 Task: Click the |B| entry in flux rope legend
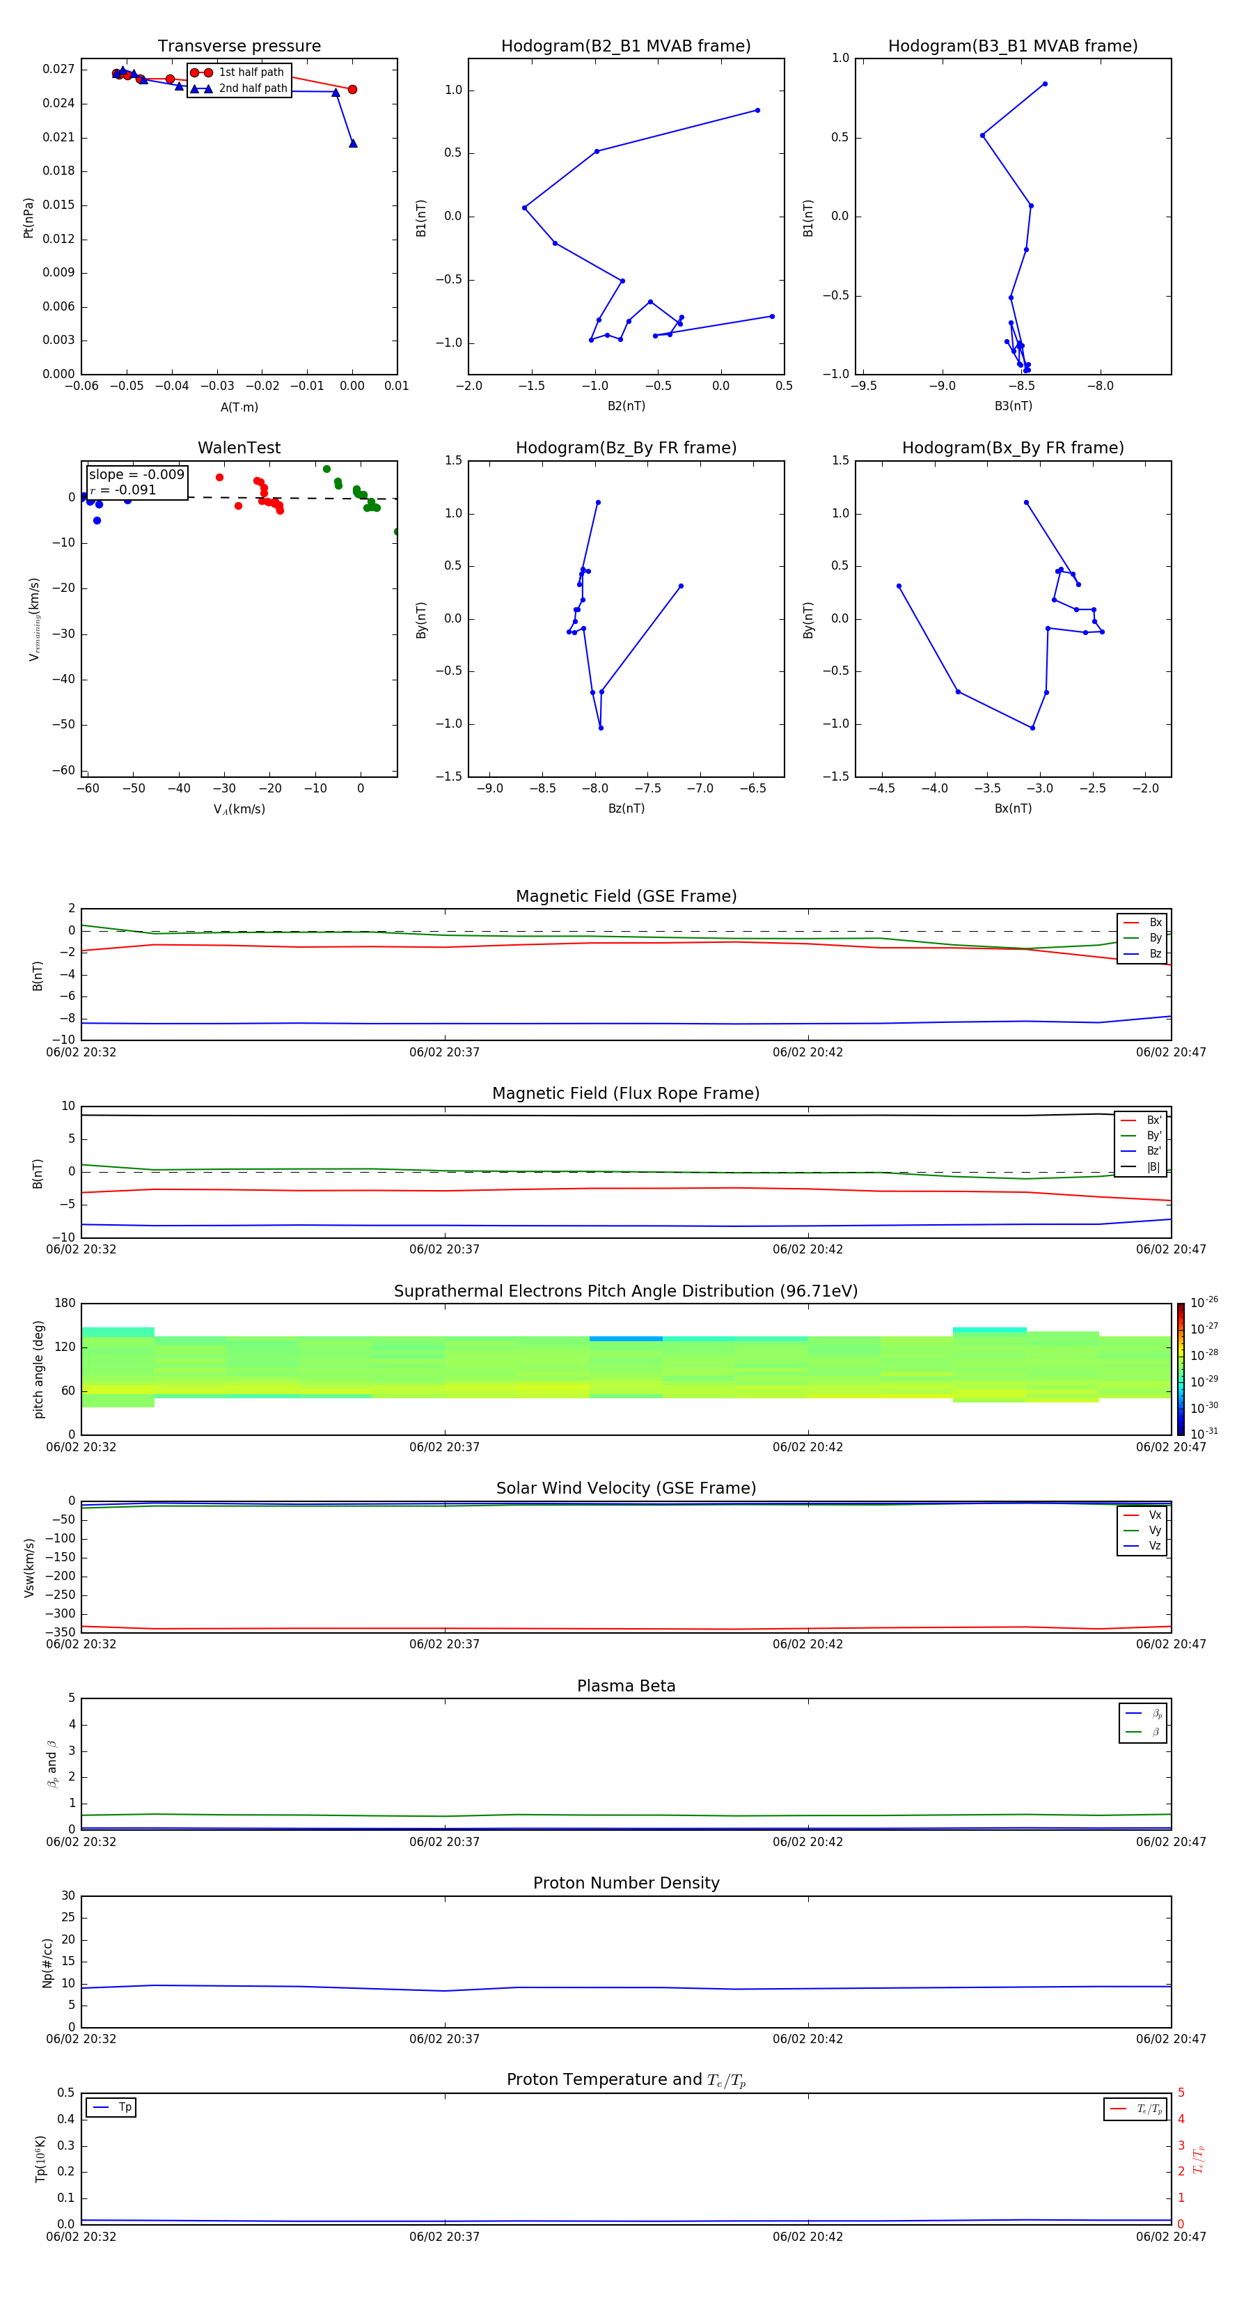pyautogui.click(x=1141, y=1167)
